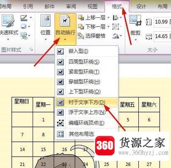Open 其他布局选项 menu item
This screenshot has height=168, width=171.
coord(75,134)
